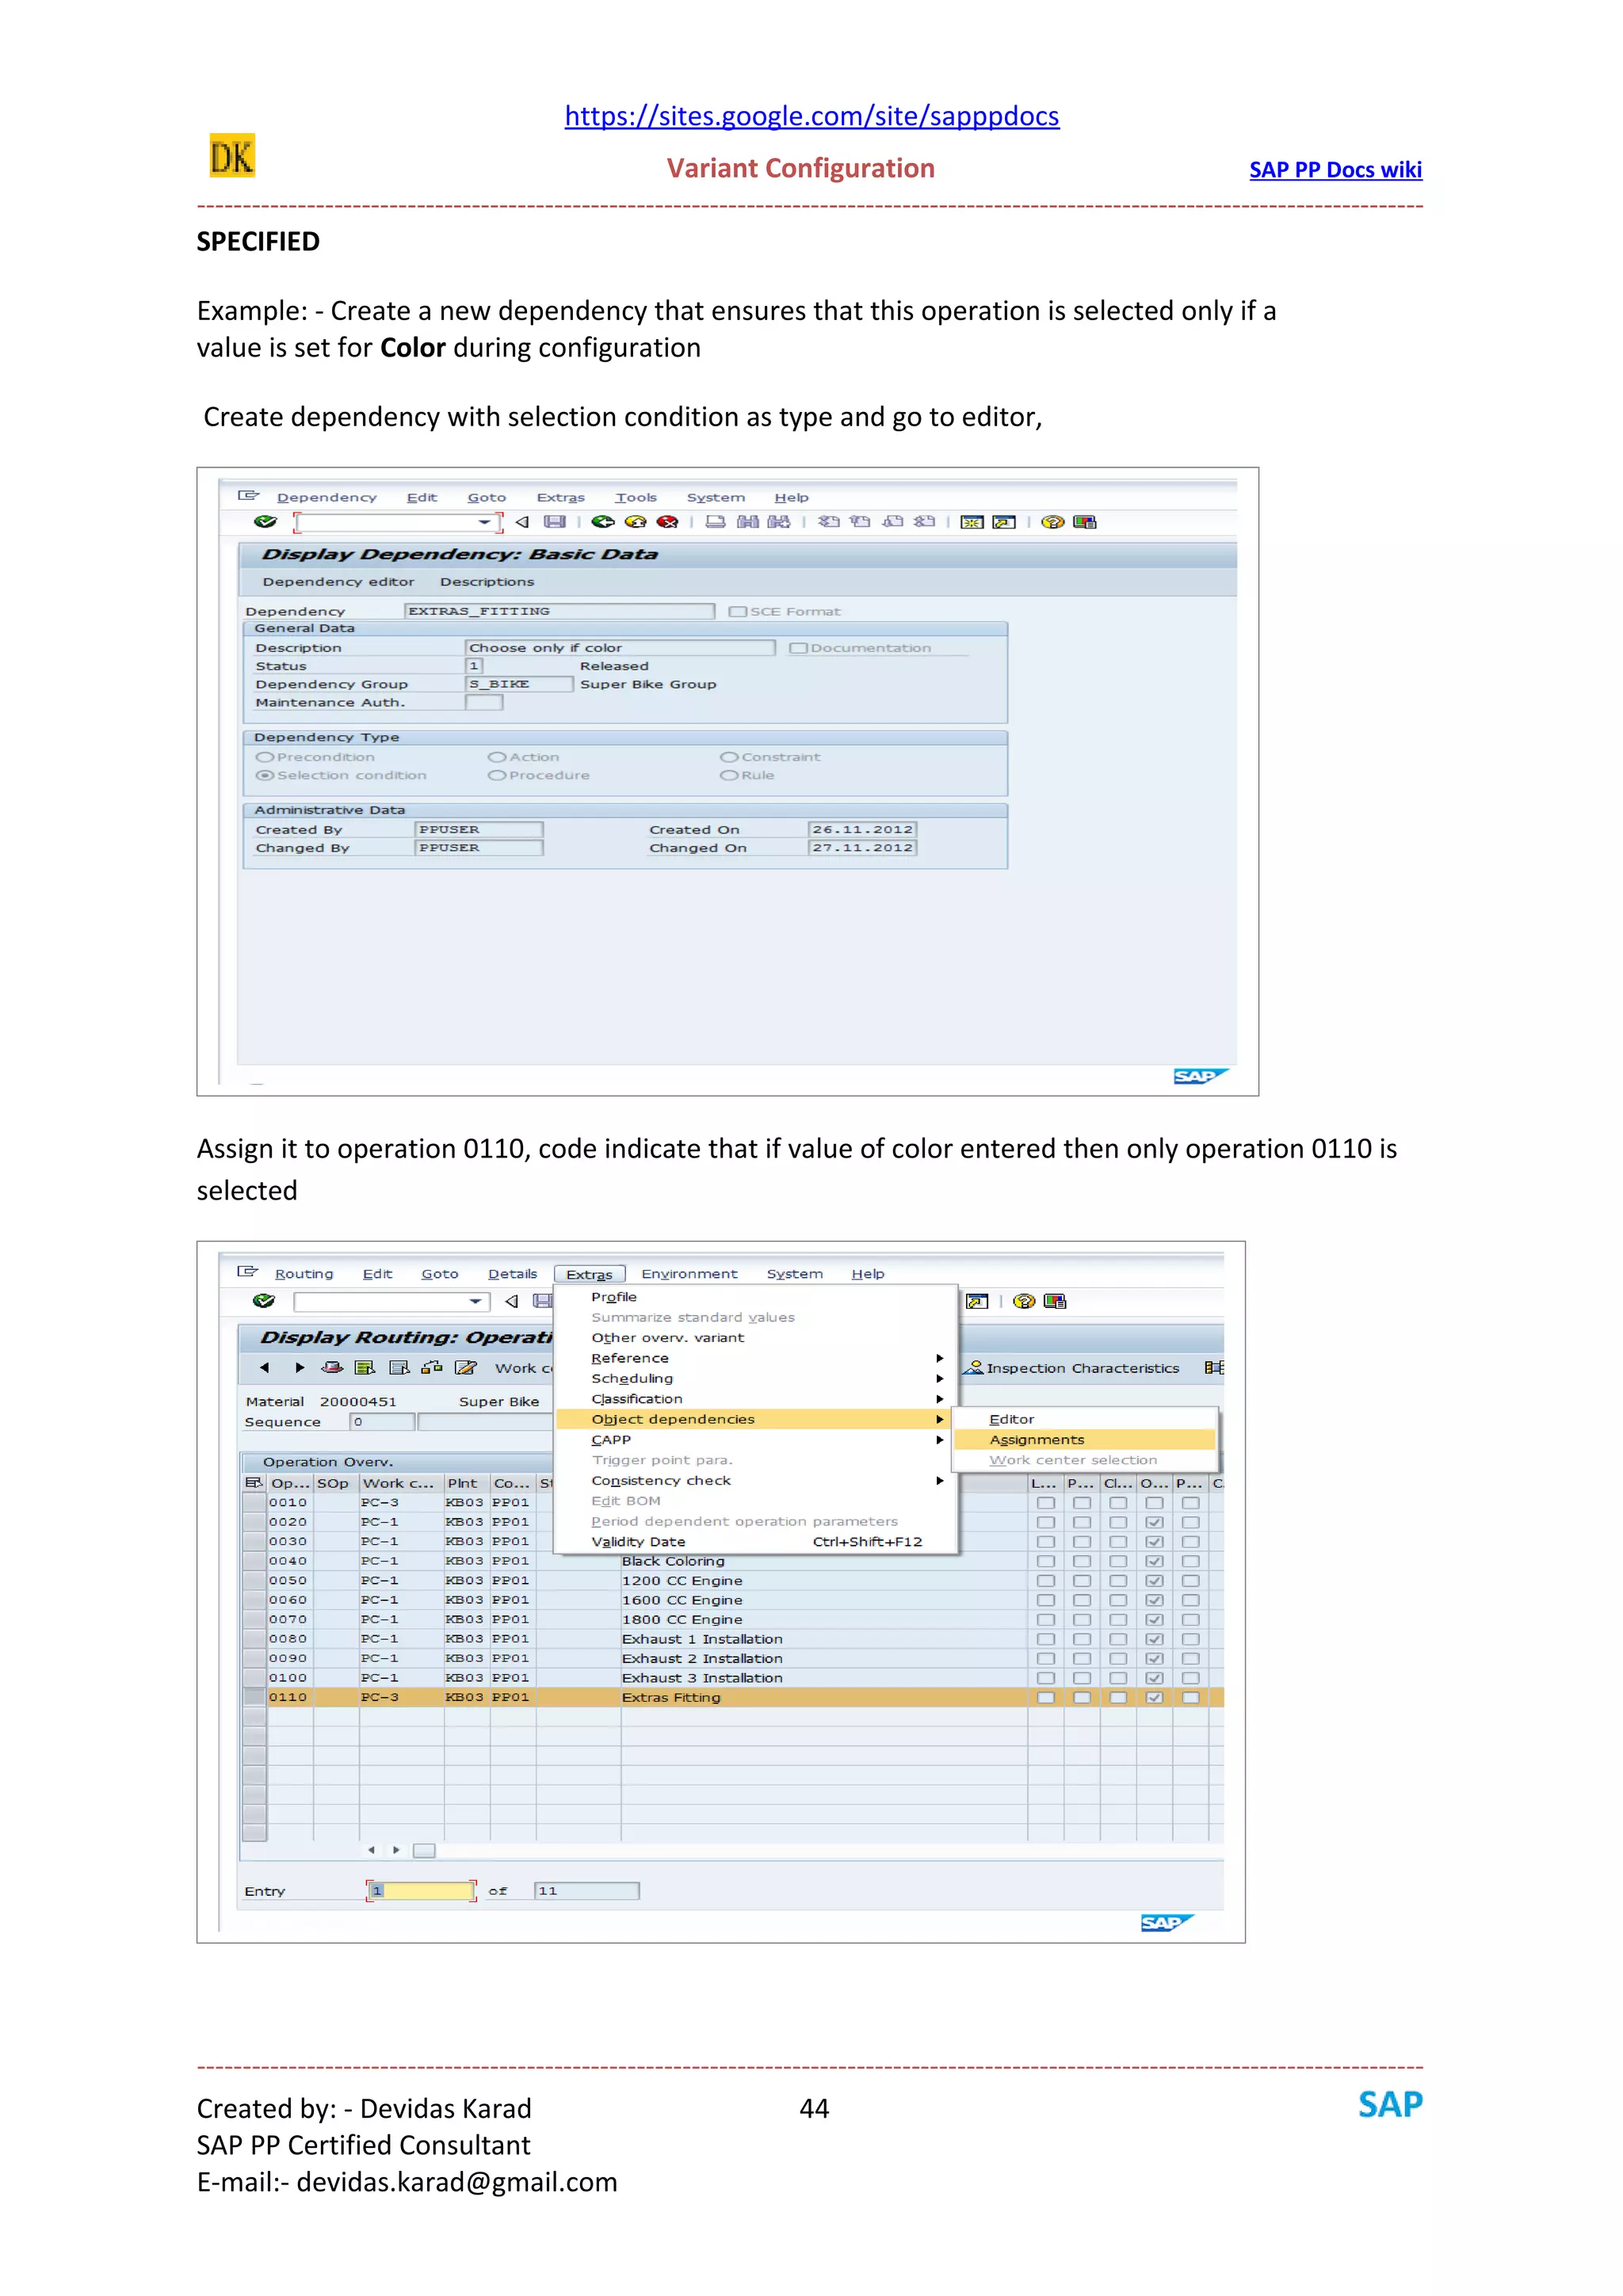Click the Descriptions button

tap(487, 582)
